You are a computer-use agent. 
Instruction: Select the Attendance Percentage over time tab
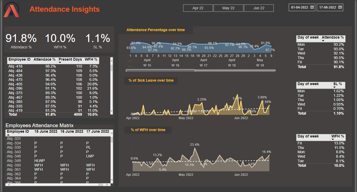pyautogui.click(x=156, y=30)
